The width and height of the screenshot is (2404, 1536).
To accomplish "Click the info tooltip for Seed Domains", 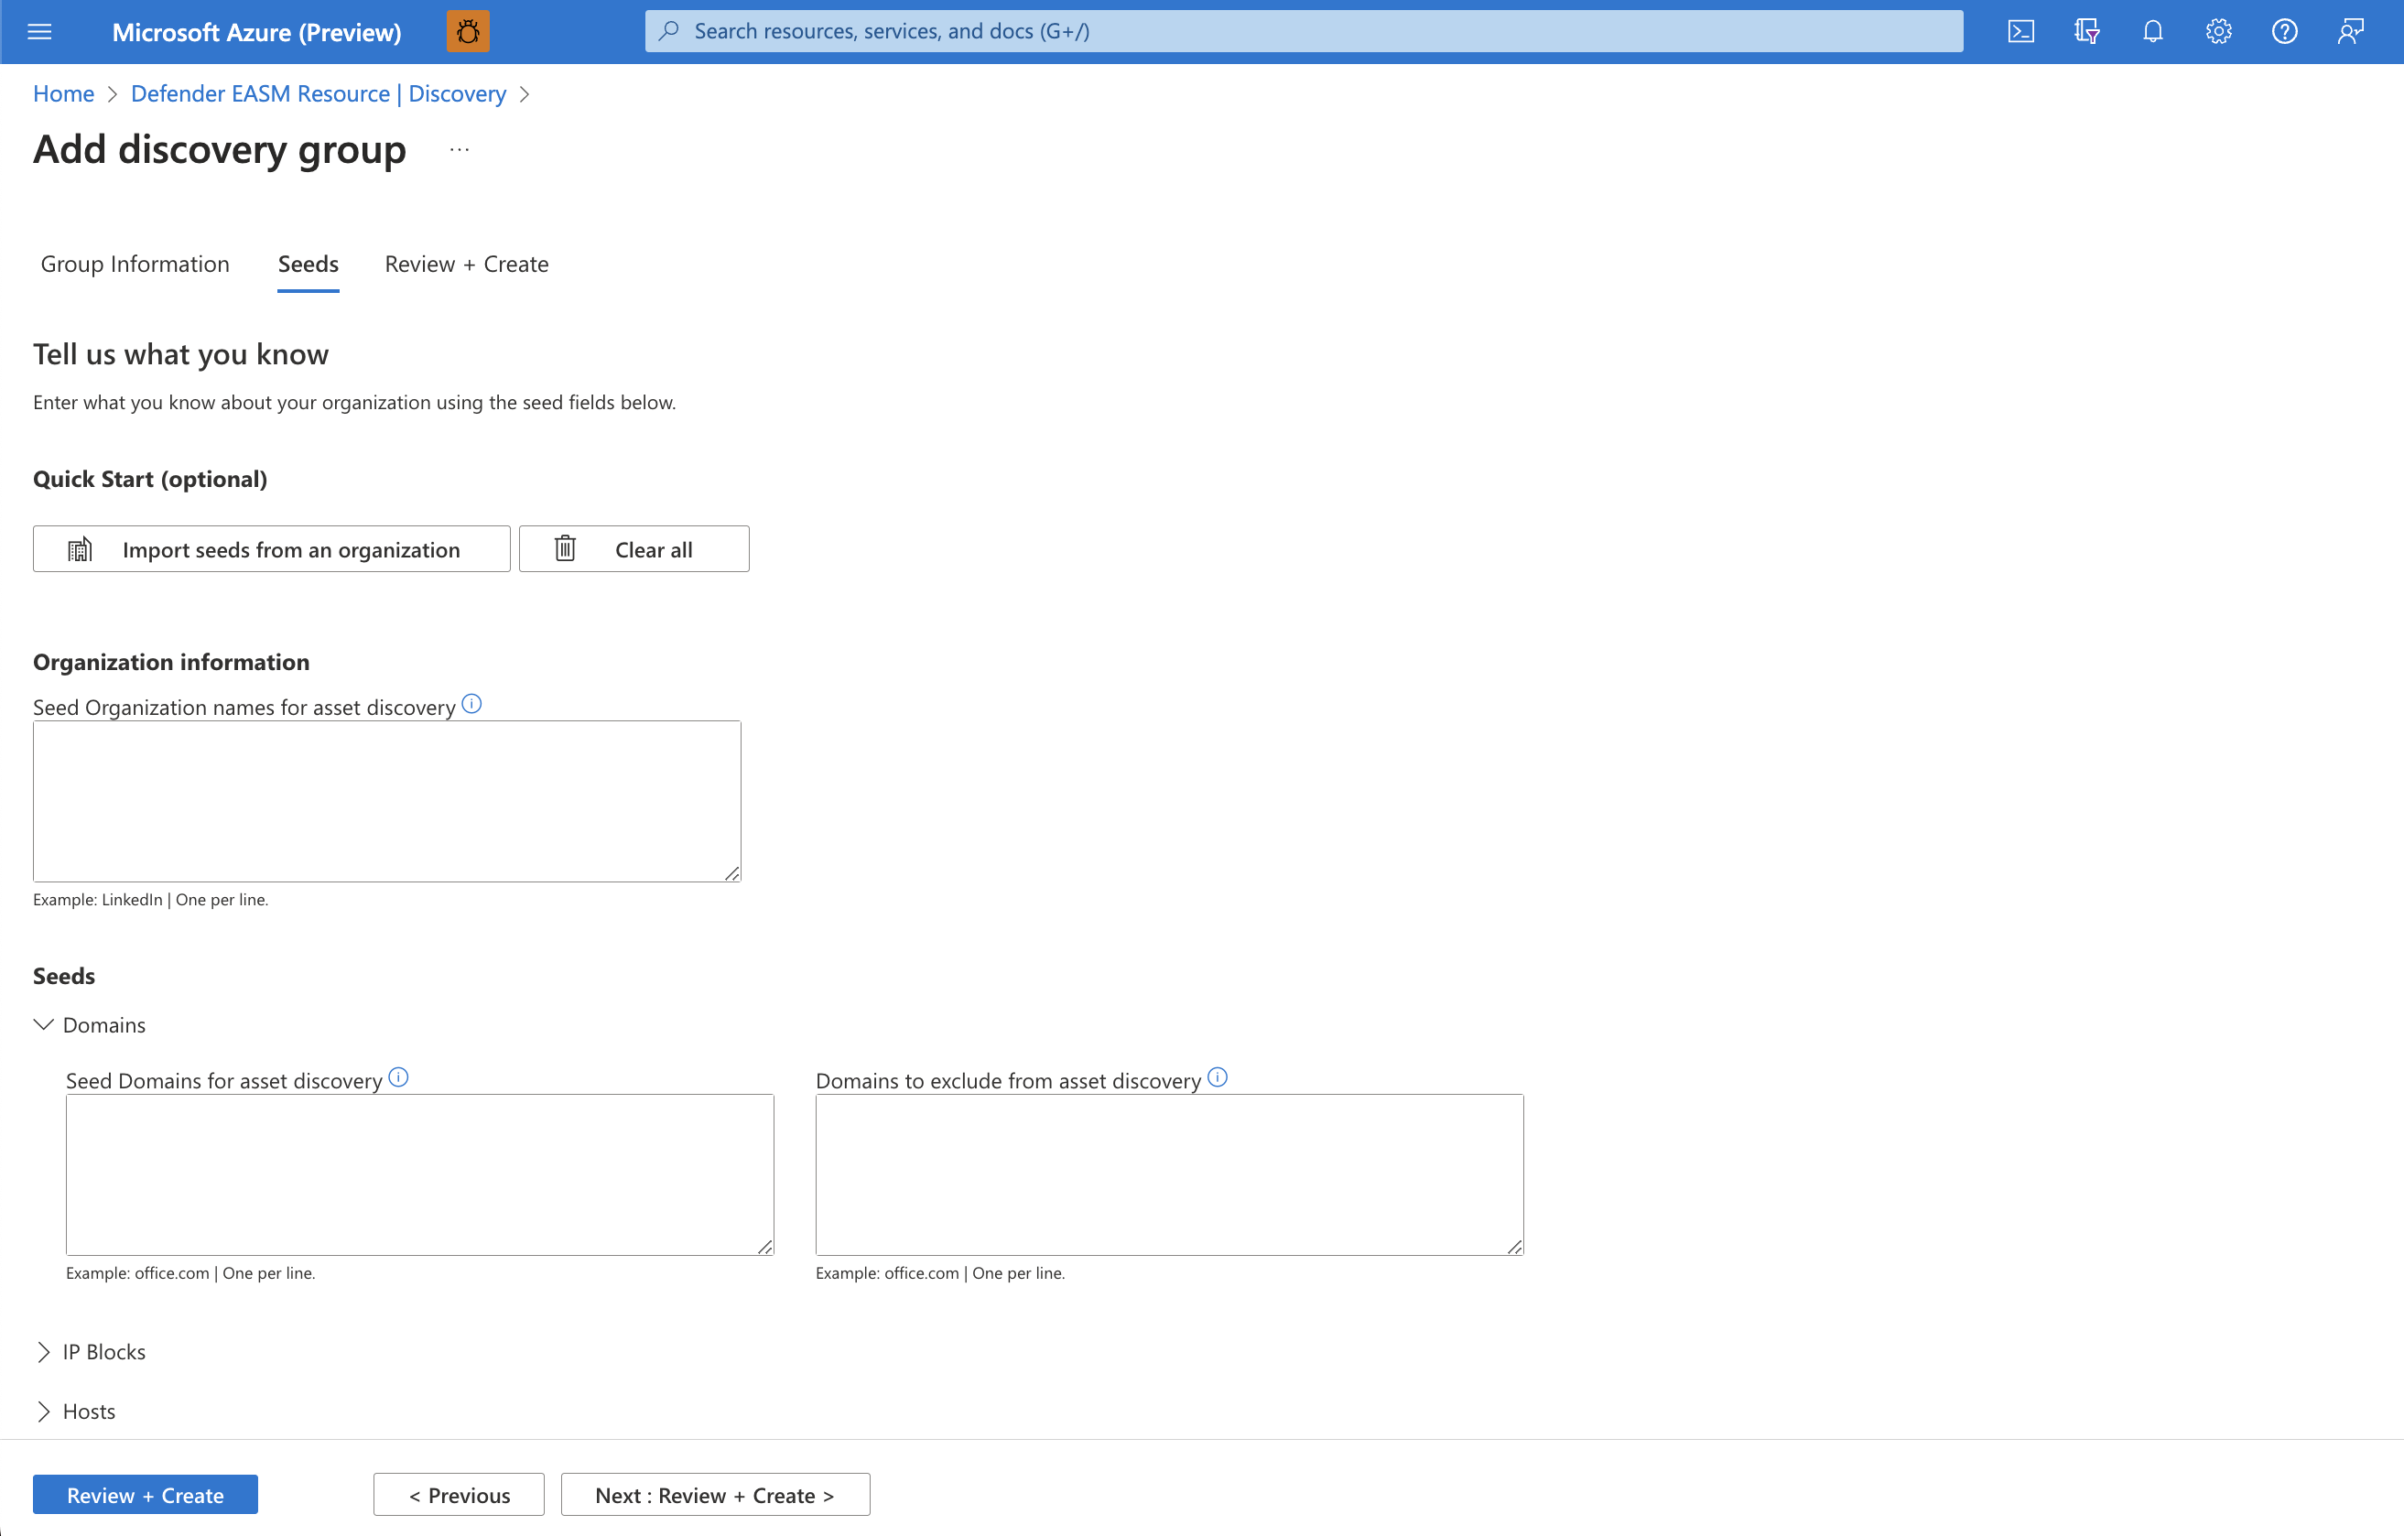I will 401,1077.
